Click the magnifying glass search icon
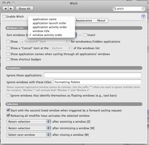Viewport: 149px width, 145px height. 115,9
